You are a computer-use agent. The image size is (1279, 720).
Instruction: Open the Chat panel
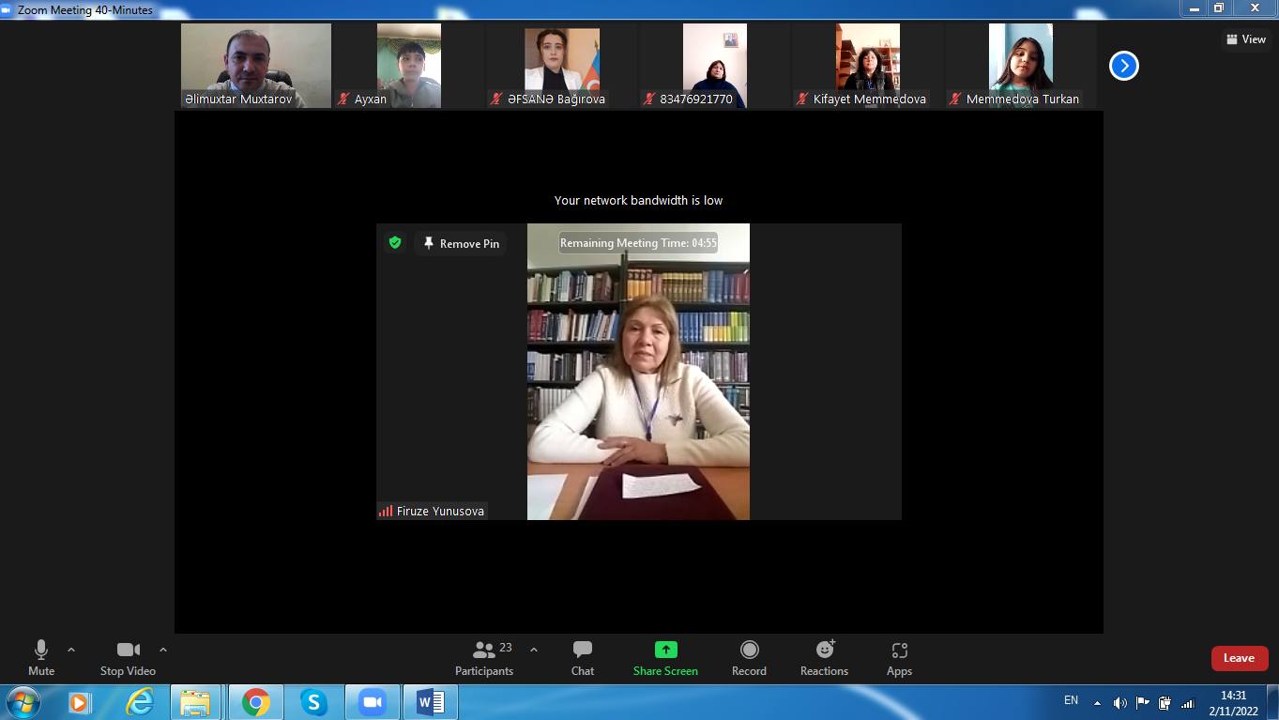[582, 657]
